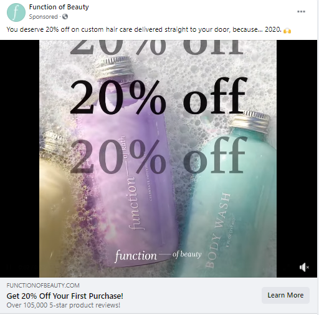Click the bold black 20% off text
The height and width of the screenshot is (315, 319).
(x=159, y=96)
